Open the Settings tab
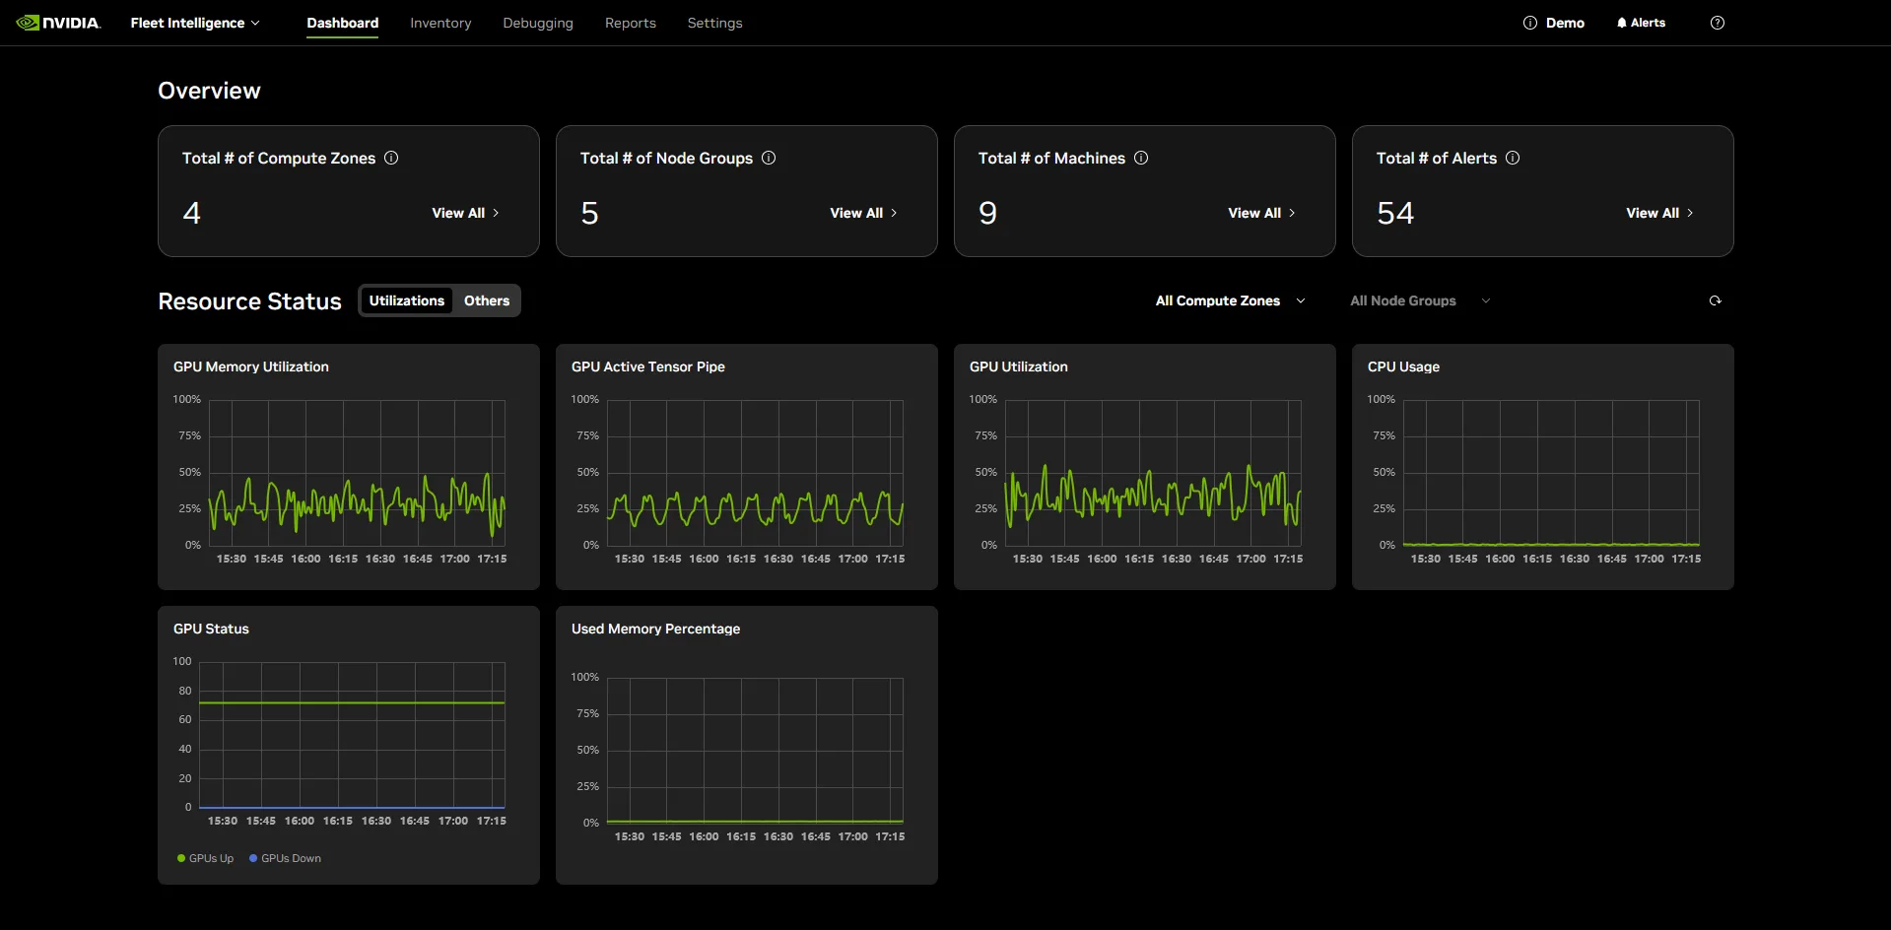 tap(714, 23)
